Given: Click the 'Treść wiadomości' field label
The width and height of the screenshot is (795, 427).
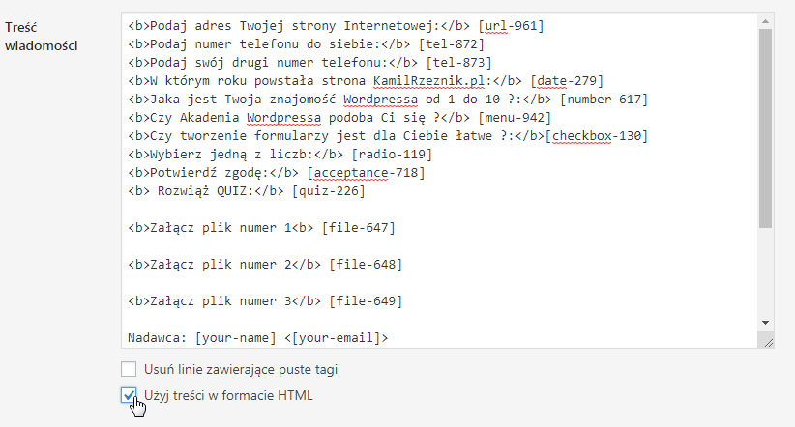Looking at the screenshot, I should coord(41,37).
